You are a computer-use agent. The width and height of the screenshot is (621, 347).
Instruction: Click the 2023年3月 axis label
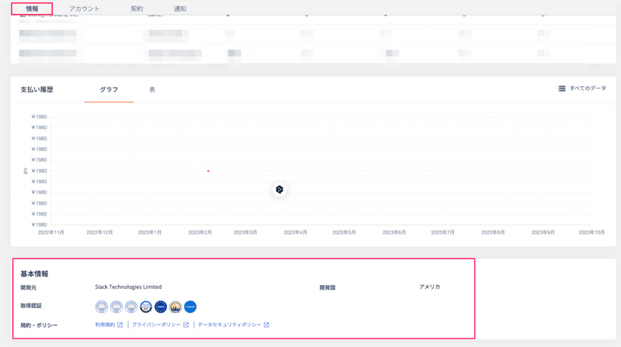point(245,233)
